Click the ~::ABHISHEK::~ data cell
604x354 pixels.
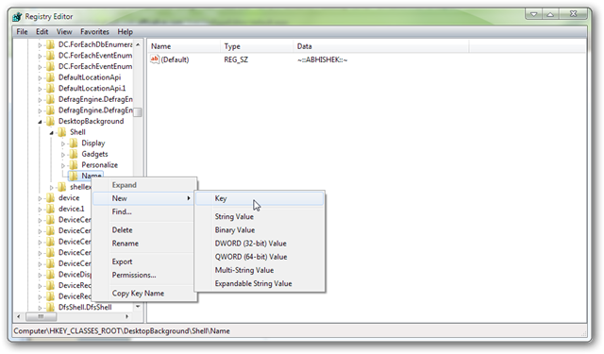(x=322, y=59)
